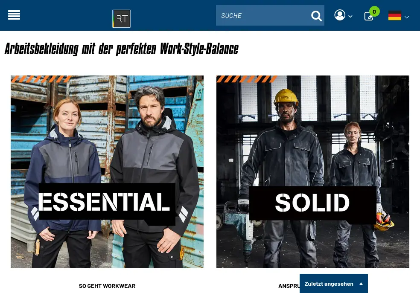This screenshot has width=420, height=293.
Task: Click the Anspru caption under Solid
Action: coord(289,286)
